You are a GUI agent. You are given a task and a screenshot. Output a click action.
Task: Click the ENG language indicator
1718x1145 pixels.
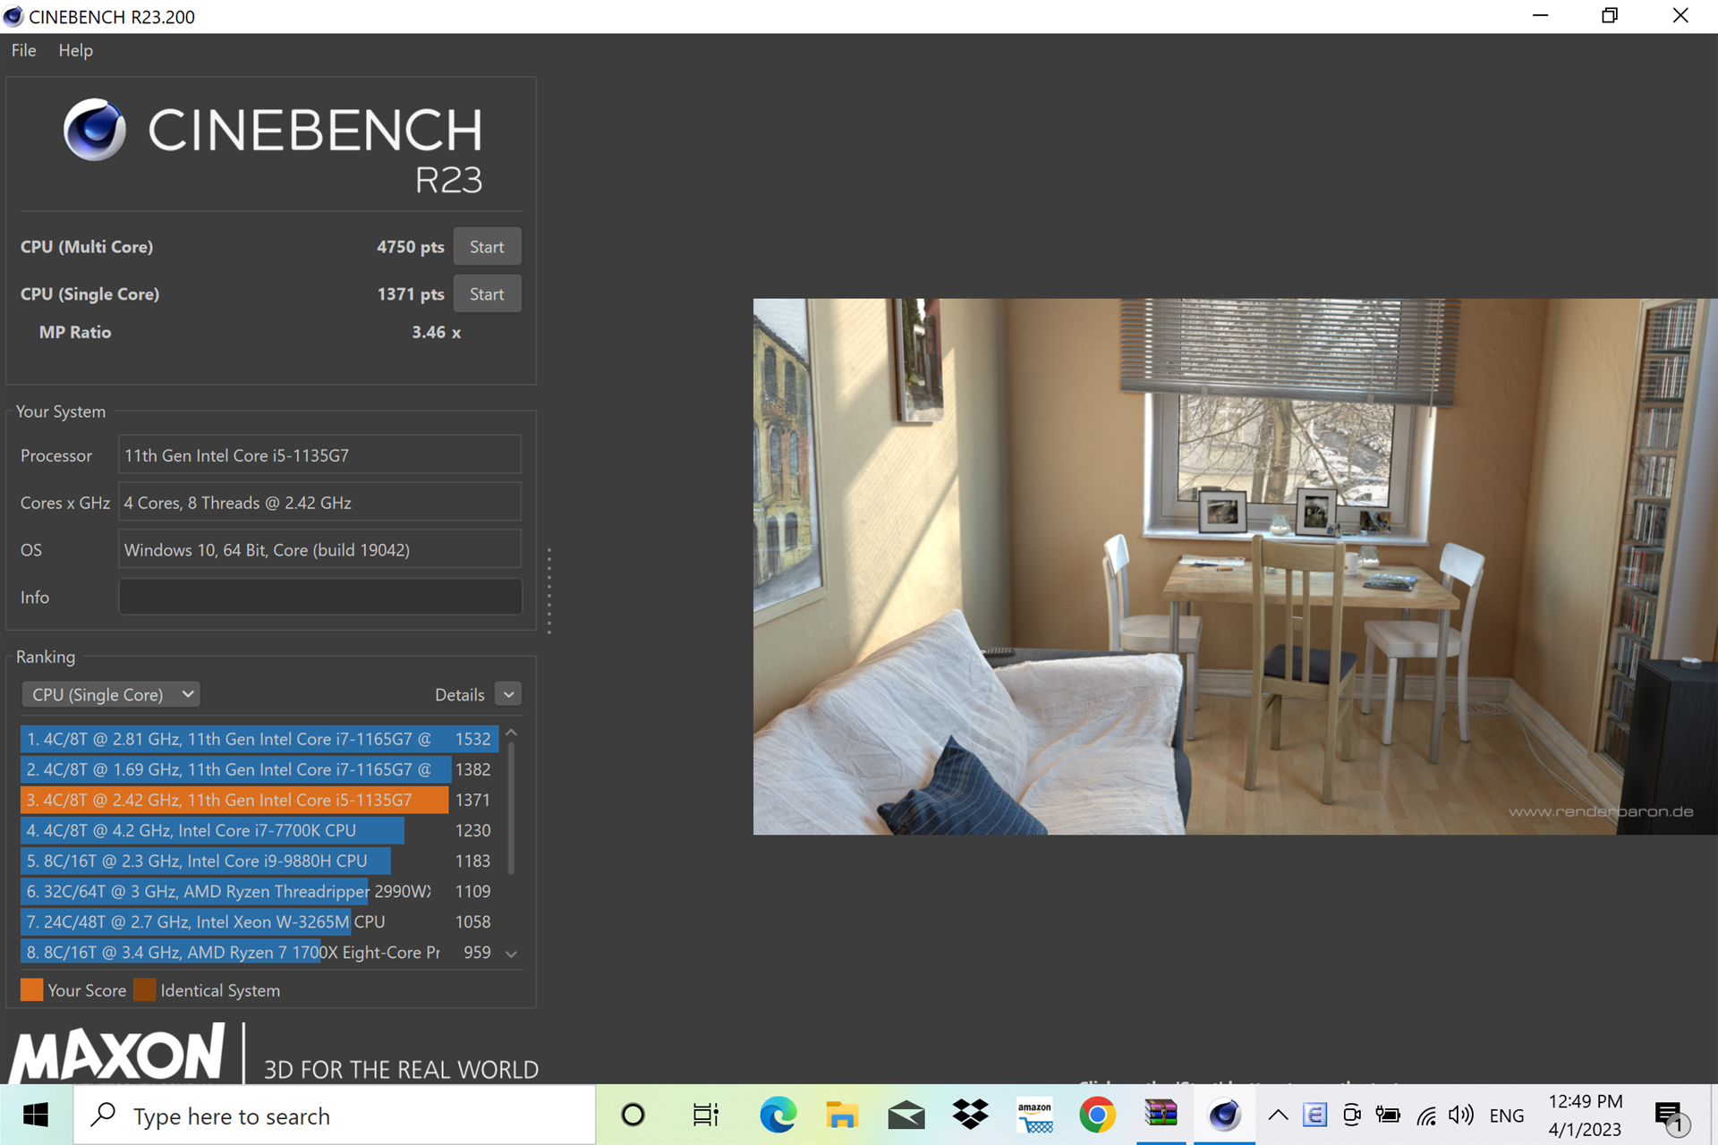click(x=1507, y=1115)
